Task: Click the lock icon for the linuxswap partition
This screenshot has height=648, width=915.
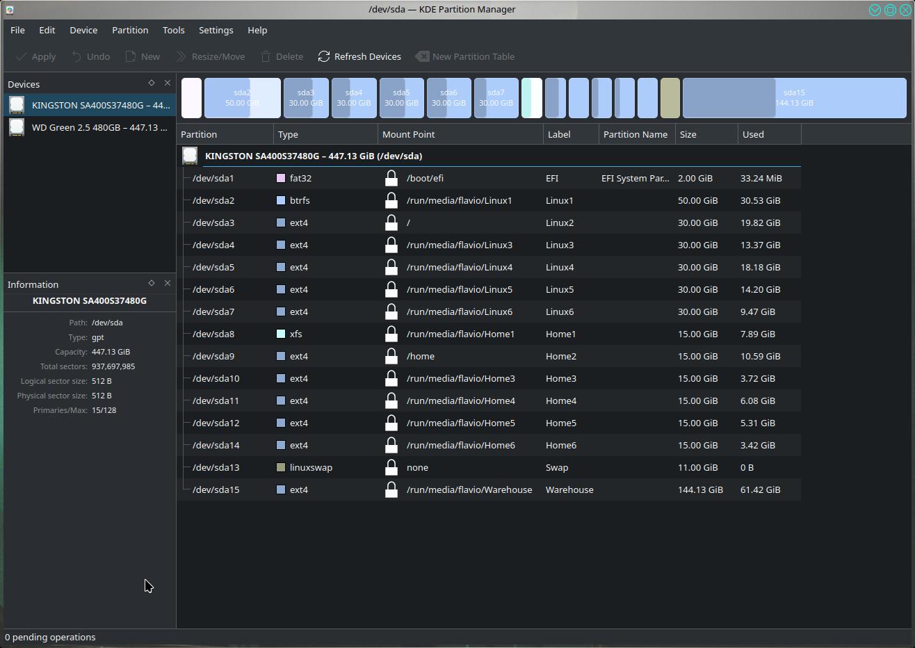Action: [391, 467]
